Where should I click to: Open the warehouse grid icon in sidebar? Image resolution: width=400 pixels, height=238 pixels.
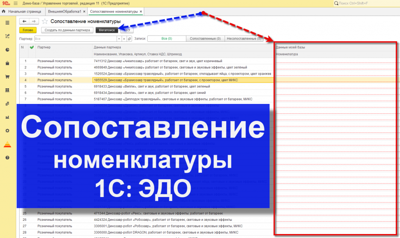tap(7, 90)
